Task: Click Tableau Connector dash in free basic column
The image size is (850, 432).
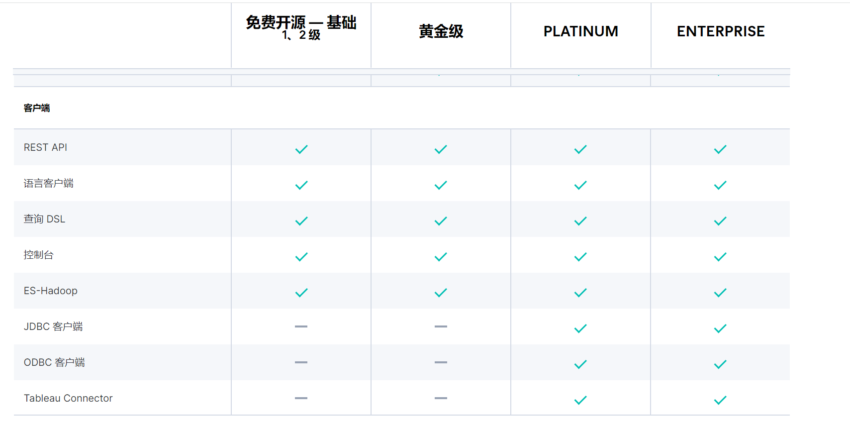Action: tap(301, 398)
